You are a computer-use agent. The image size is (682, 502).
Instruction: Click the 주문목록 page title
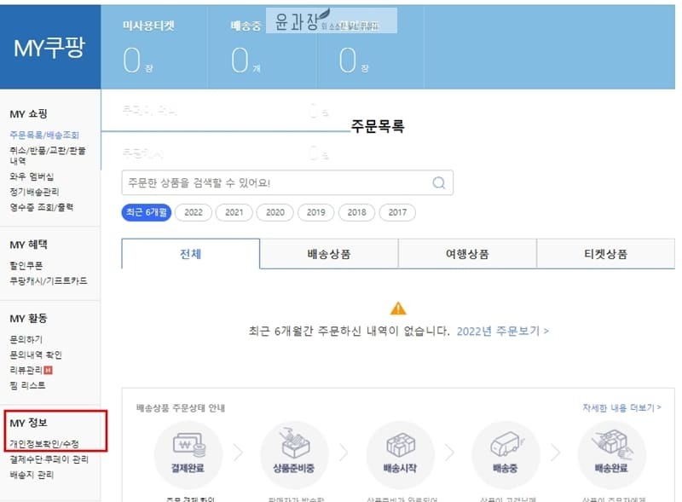pyautogui.click(x=378, y=126)
